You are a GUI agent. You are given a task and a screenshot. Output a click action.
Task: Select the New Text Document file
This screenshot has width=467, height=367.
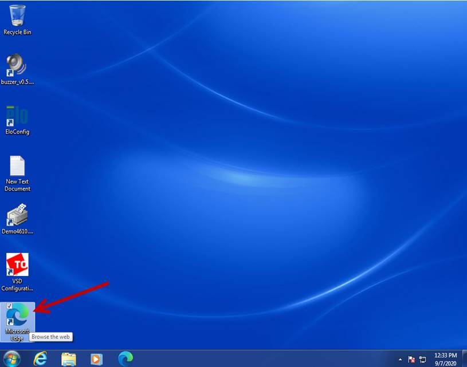(x=17, y=167)
